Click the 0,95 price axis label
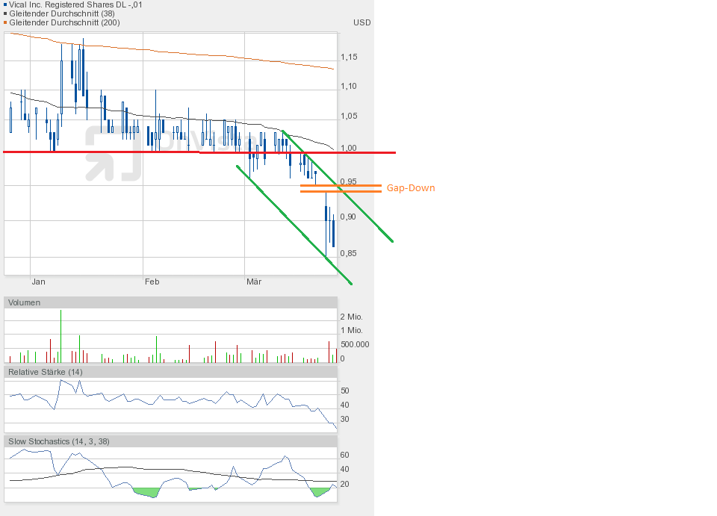Image resolution: width=717 pixels, height=516 pixels. [349, 181]
